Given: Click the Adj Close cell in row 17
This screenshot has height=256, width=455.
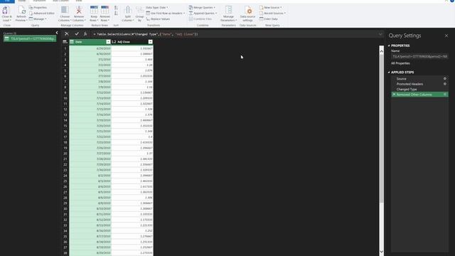Looking at the screenshot, I should [132, 137].
